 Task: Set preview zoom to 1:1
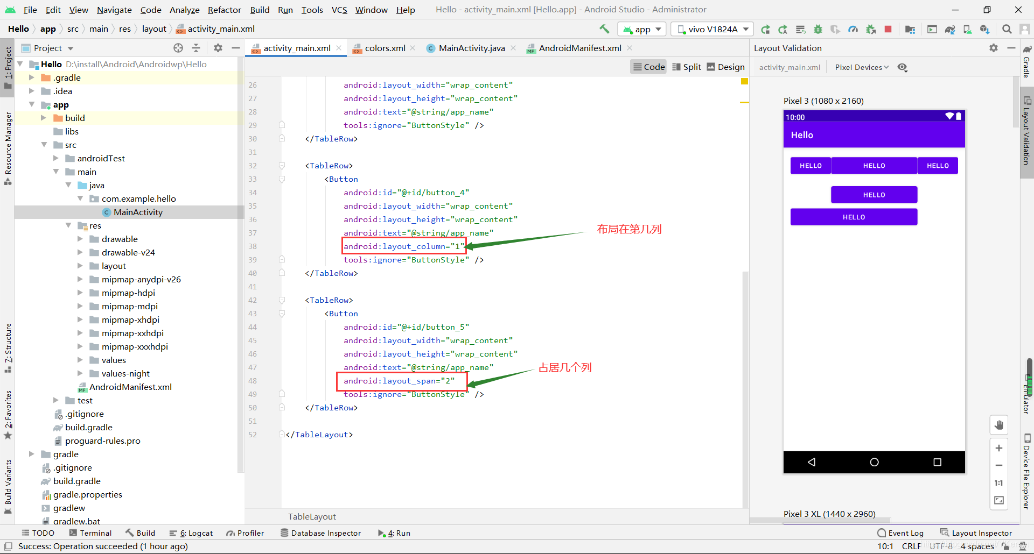999,483
